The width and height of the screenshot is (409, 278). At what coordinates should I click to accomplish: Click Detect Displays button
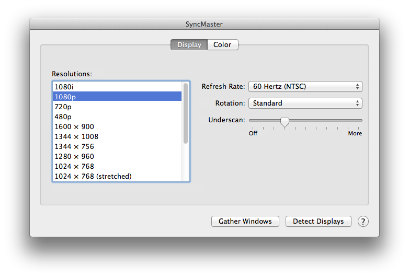click(318, 221)
